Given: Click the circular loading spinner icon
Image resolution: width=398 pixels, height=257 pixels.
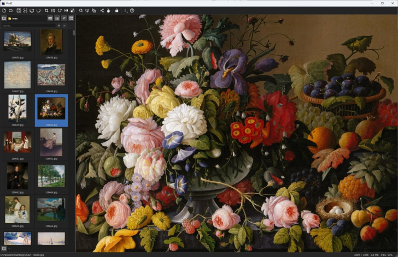Looking at the screenshot, I should pyautogui.click(x=38, y=11).
